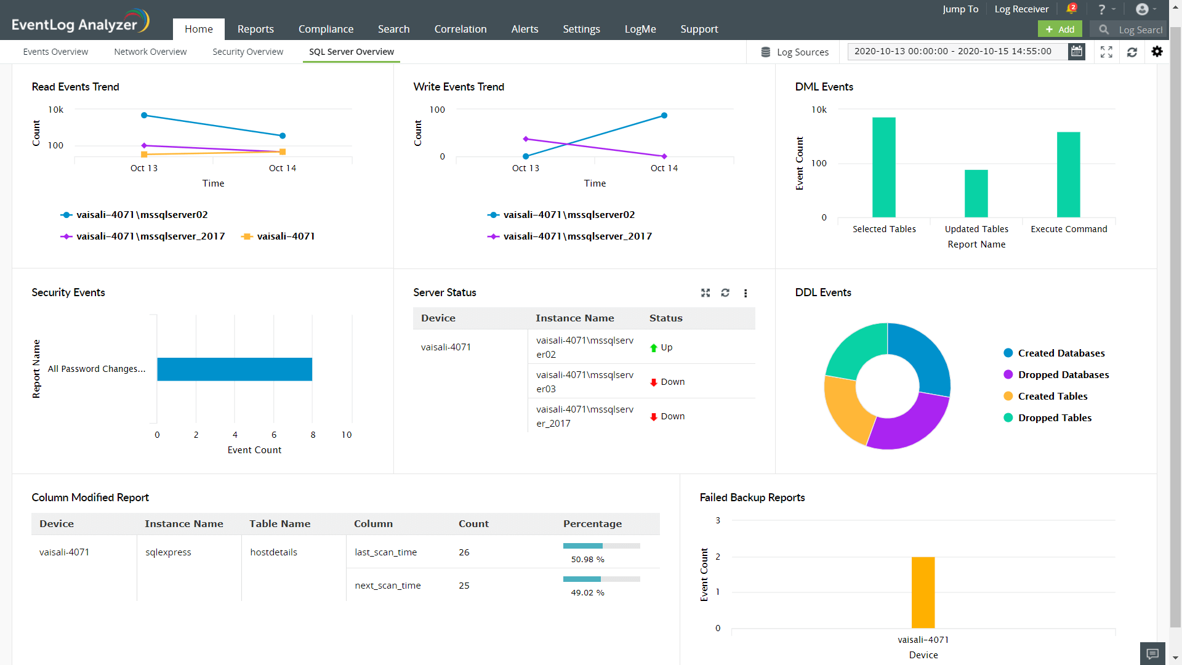1182x665 pixels.
Task: Open Server Status more options menu
Action: [x=746, y=293]
